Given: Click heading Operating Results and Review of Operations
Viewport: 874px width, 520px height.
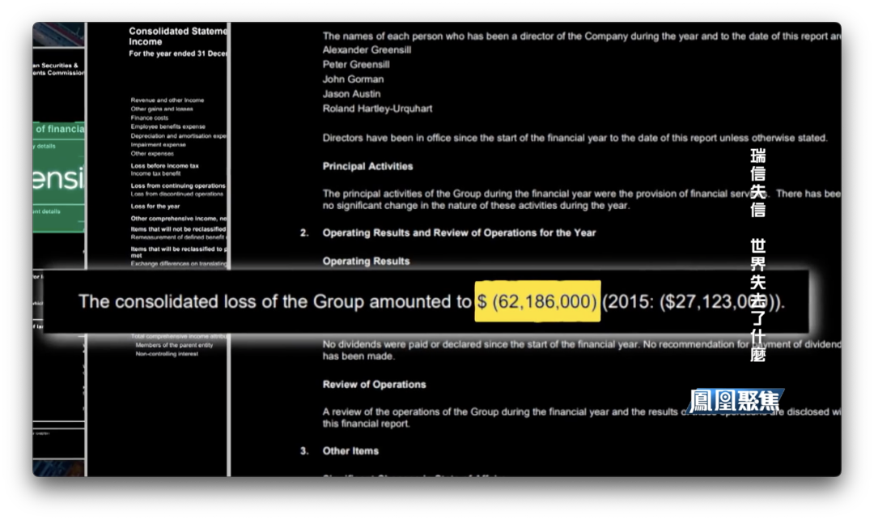Looking at the screenshot, I should 460,232.
